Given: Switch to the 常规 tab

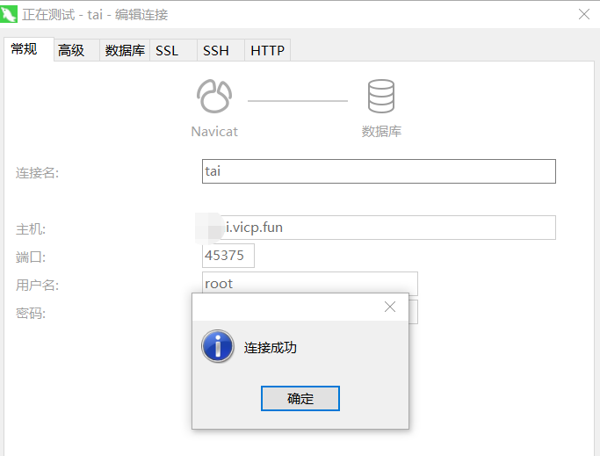Looking at the screenshot, I should pos(29,49).
